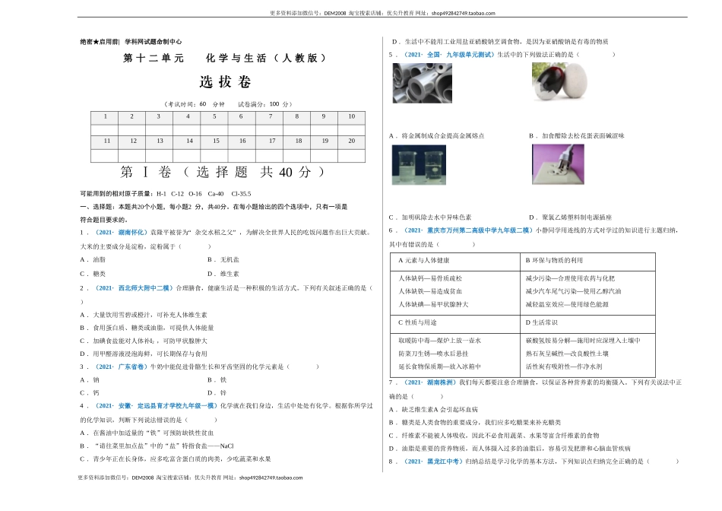Screen dimensions: 722x511
Task: Click the taobao shop link in the top banner
Action: point(462,13)
